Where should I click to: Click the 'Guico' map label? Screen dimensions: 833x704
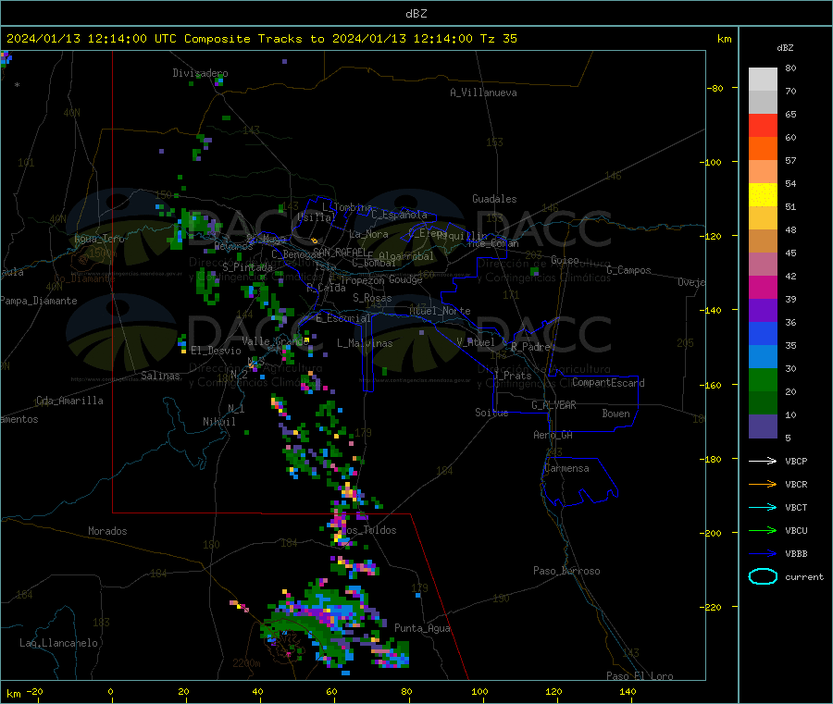[x=565, y=260]
